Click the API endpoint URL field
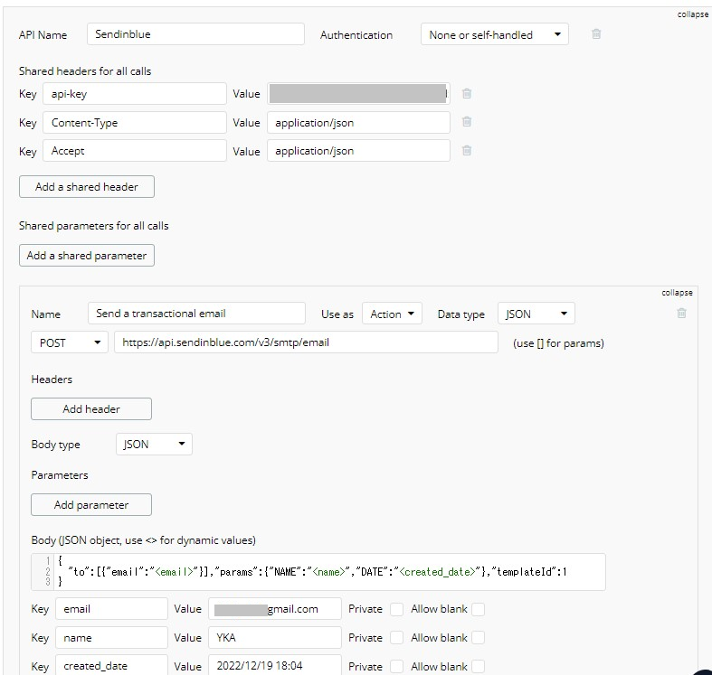Image resolution: width=712 pixels, height=675 pixels. tap(306, 342)
